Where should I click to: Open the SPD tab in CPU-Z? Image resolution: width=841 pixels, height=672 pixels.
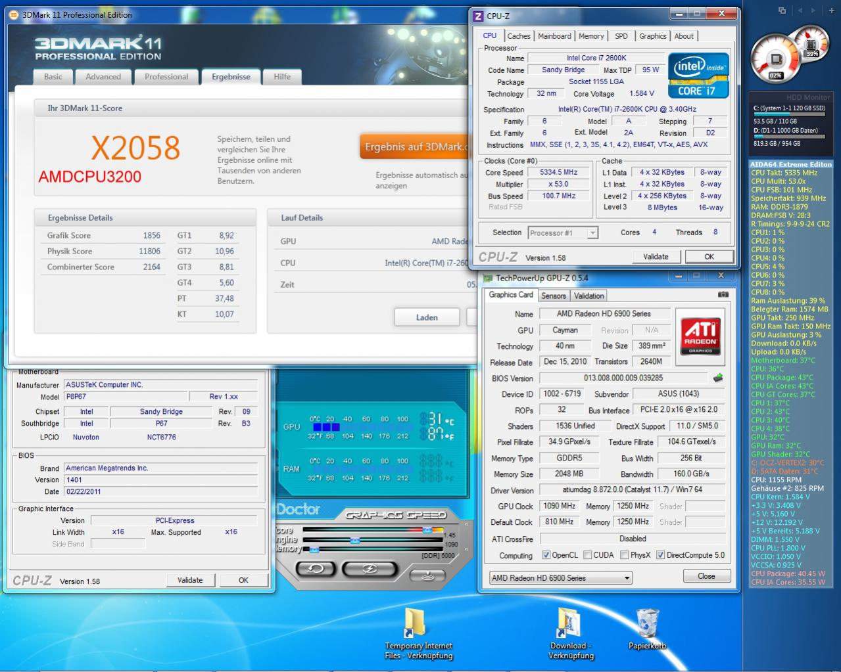click(x=621, y=36)
